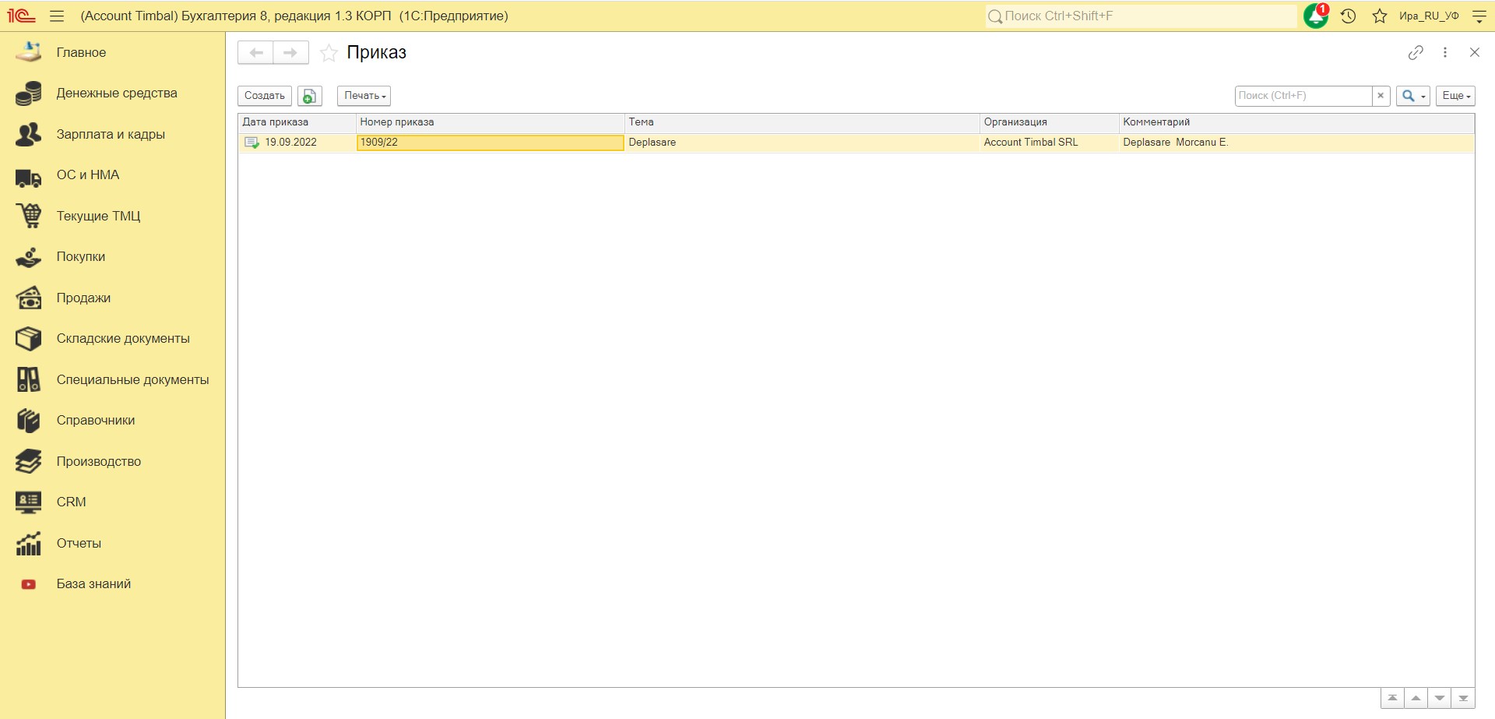Sort by Дата приказа column header
Viewport: 1495px width, 719px height.
pos(296,122)
